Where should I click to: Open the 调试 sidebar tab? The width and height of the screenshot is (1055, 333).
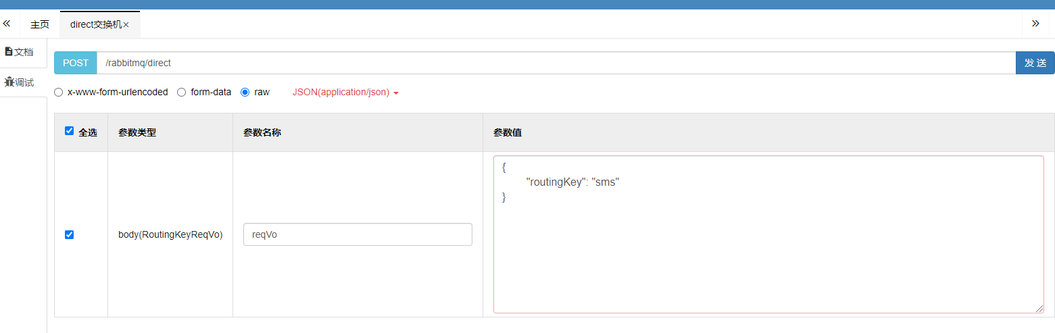coord(20,82)
